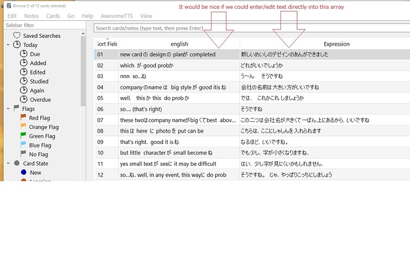410x257 pixels.
Task: Select the Saved Searches label
Action: point(42,36)
